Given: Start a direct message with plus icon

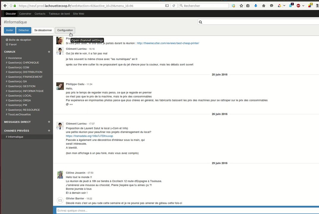Looking at the screenshot, I should tap(49, 122).
